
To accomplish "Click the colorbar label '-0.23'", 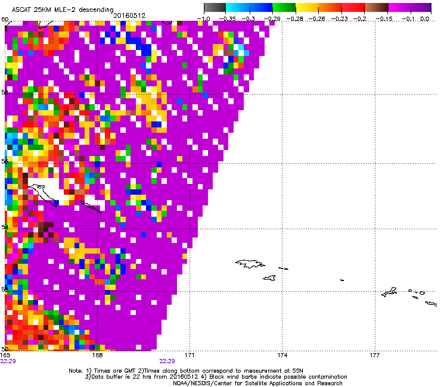I will [340, 19].
